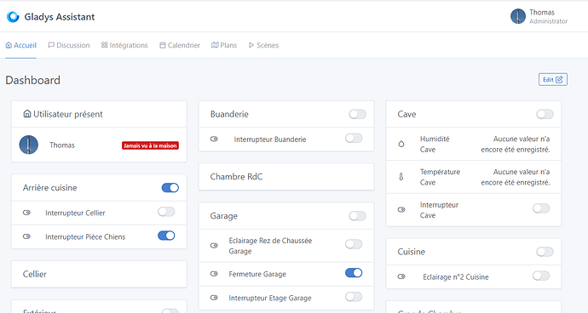Click the Jamais vu à la maison badge
The width and height of the screenshot is (588, 313).
pos(150,145)
